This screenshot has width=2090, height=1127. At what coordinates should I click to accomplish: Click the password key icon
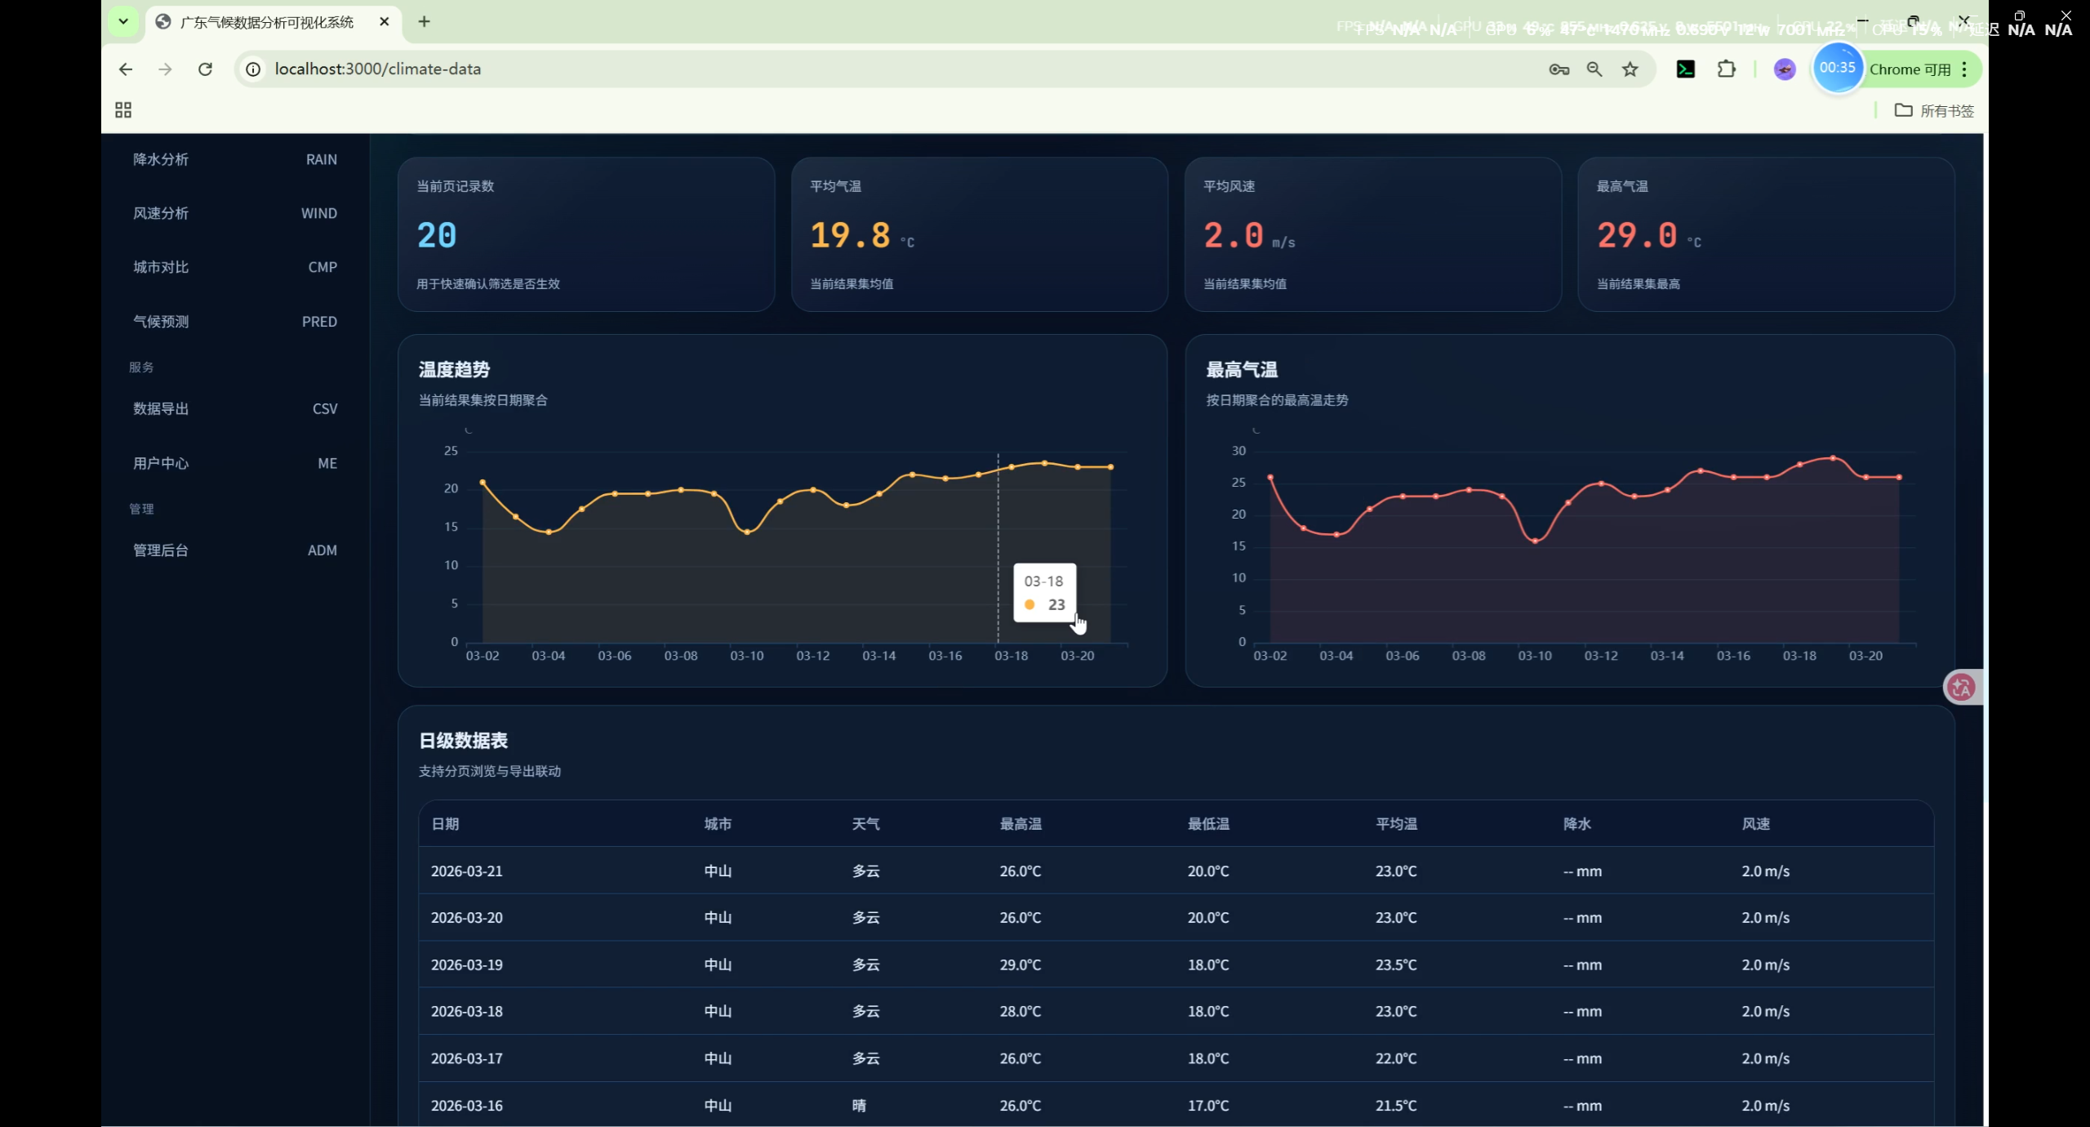click(x=1559, y=69)
